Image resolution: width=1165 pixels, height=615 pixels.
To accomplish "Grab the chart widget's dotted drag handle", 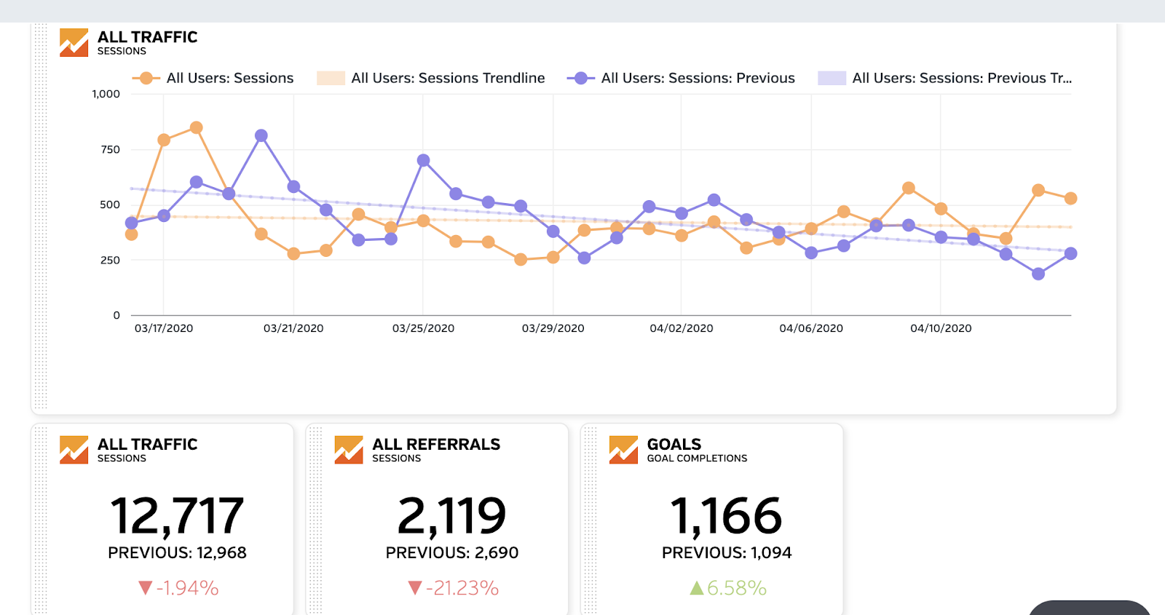I will coord(41,216).
